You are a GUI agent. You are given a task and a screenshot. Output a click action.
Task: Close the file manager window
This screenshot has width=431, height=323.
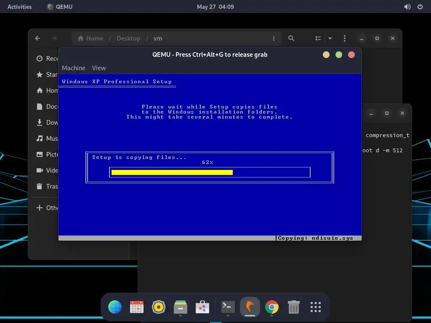(393, 38)
